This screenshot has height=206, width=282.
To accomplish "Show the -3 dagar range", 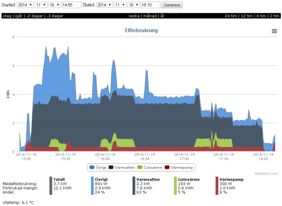I will [x=55, y=16].
